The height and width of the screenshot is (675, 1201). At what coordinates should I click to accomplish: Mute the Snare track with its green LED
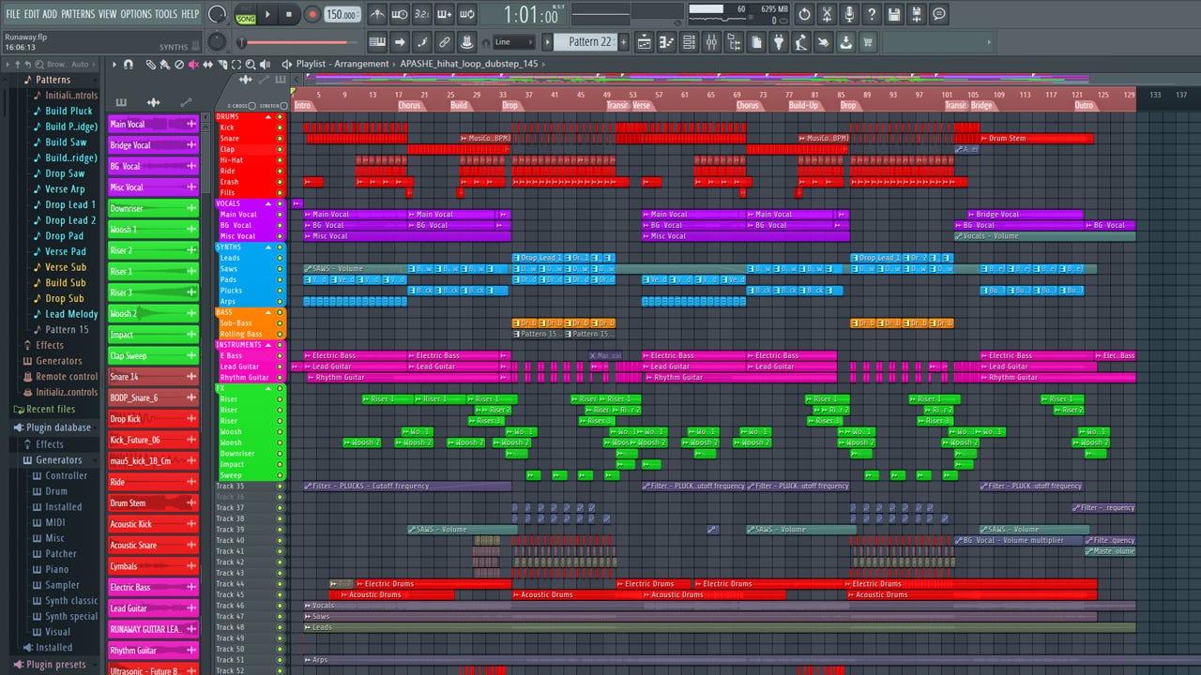[280, 139]
